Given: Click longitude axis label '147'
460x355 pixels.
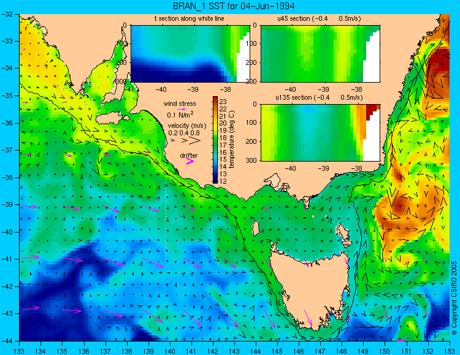Looking at the screenshot, I should click(x=320, y=351).
